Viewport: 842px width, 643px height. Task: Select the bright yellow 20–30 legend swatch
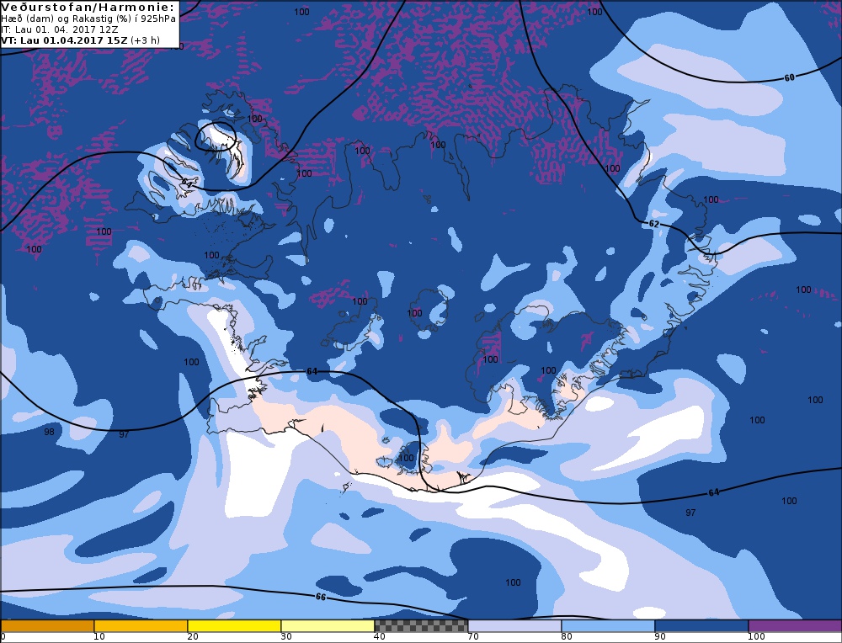tap(234, 626)
